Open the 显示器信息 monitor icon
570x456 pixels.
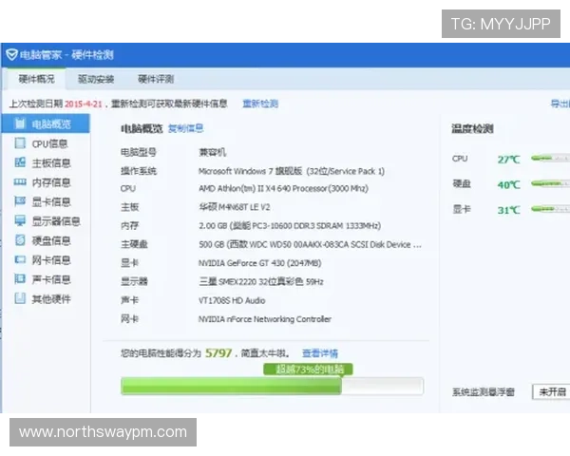coord(20,220)
